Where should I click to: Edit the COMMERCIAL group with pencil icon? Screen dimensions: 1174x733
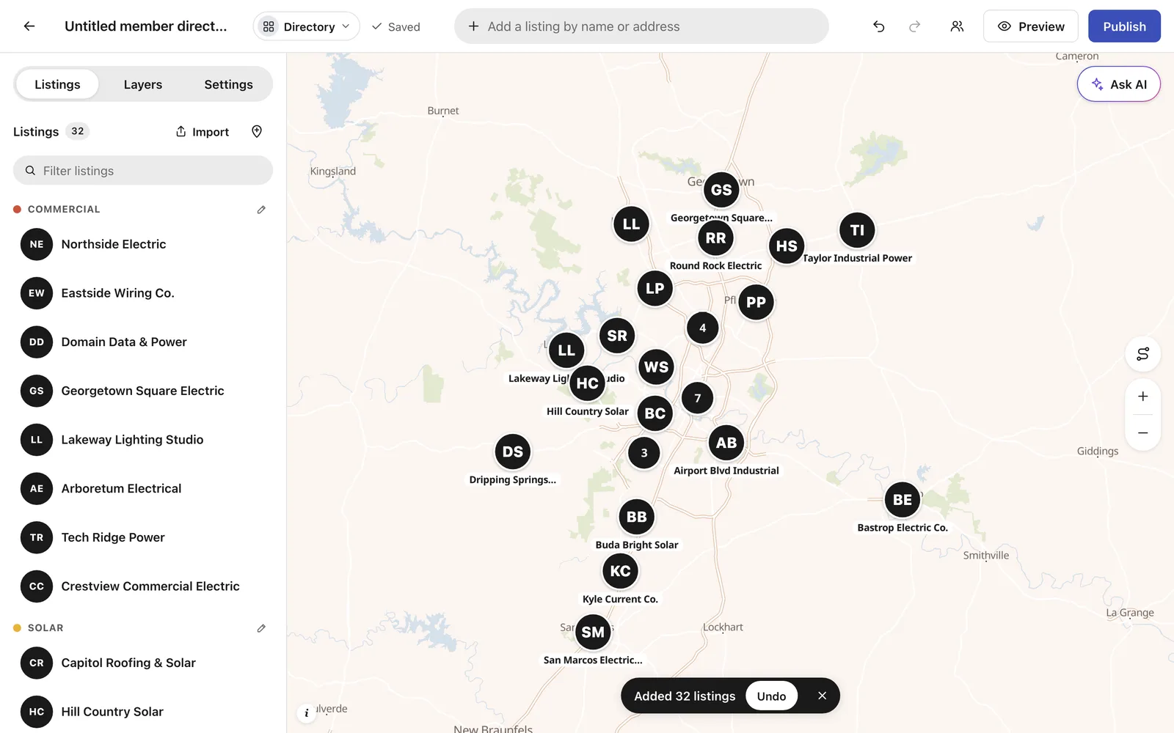261,210
